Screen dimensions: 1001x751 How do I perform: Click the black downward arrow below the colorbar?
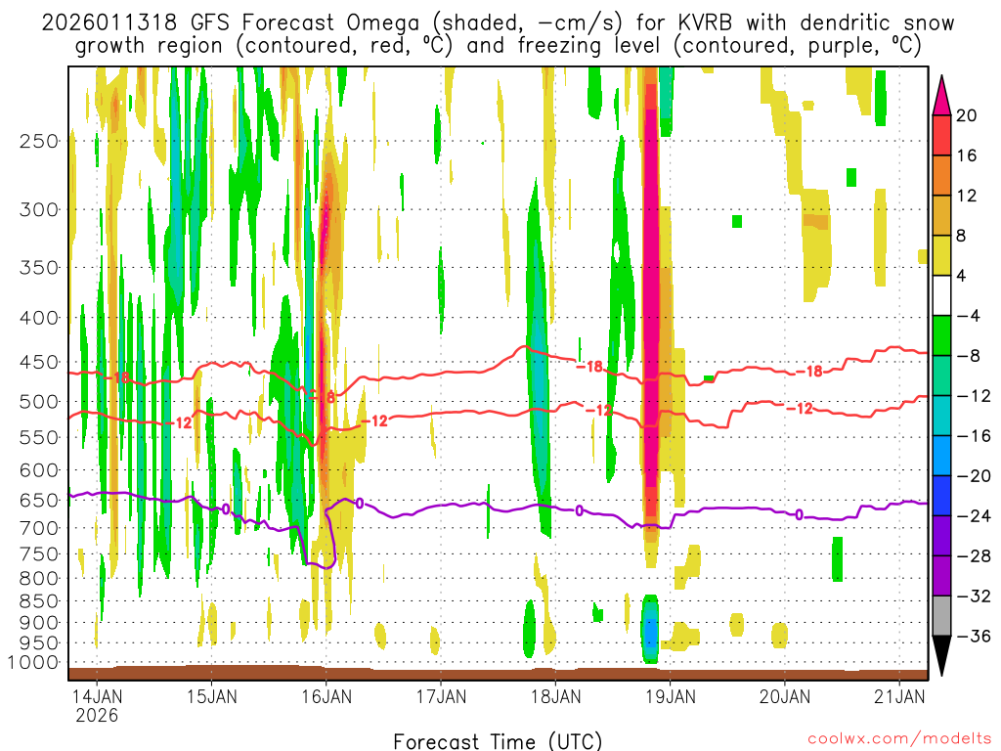click(943, 655)
